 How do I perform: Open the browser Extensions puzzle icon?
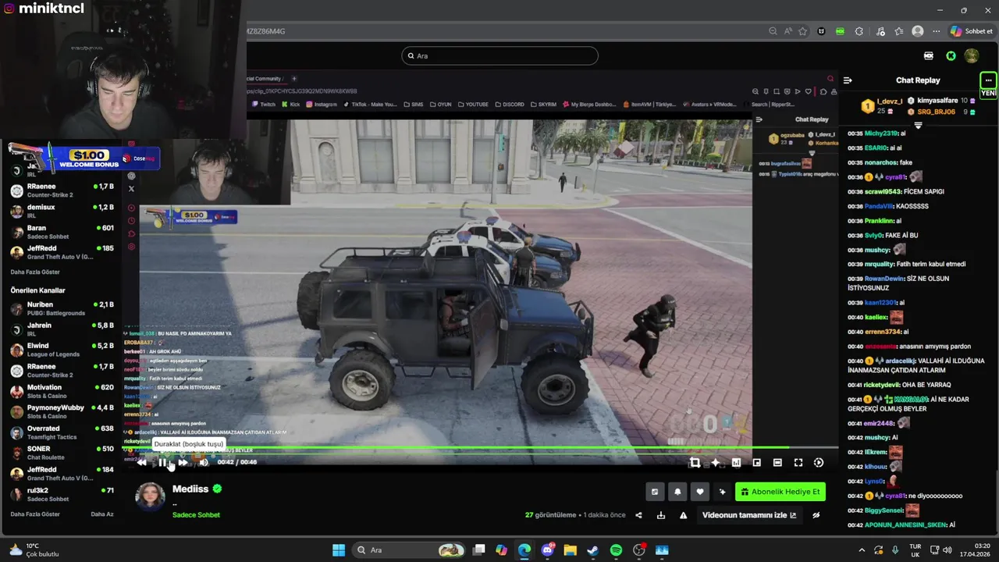click(859, 31)
